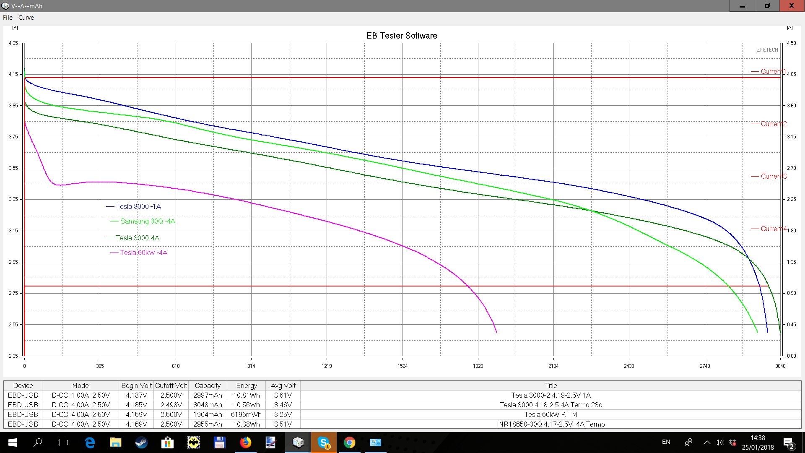Open File Explorer from taskbar

coord(115,443)
